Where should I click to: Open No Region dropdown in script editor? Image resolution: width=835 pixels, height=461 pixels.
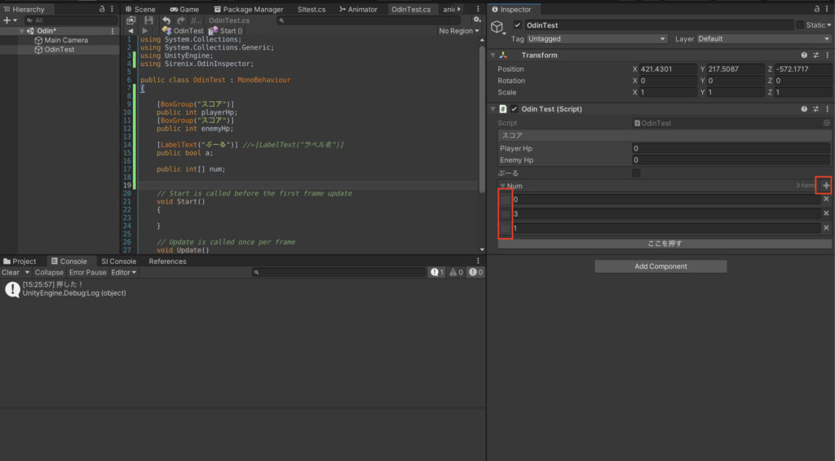pos(458,31)
